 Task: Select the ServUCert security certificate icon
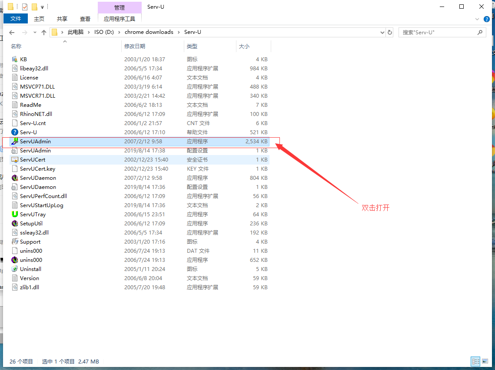(14, 160)
